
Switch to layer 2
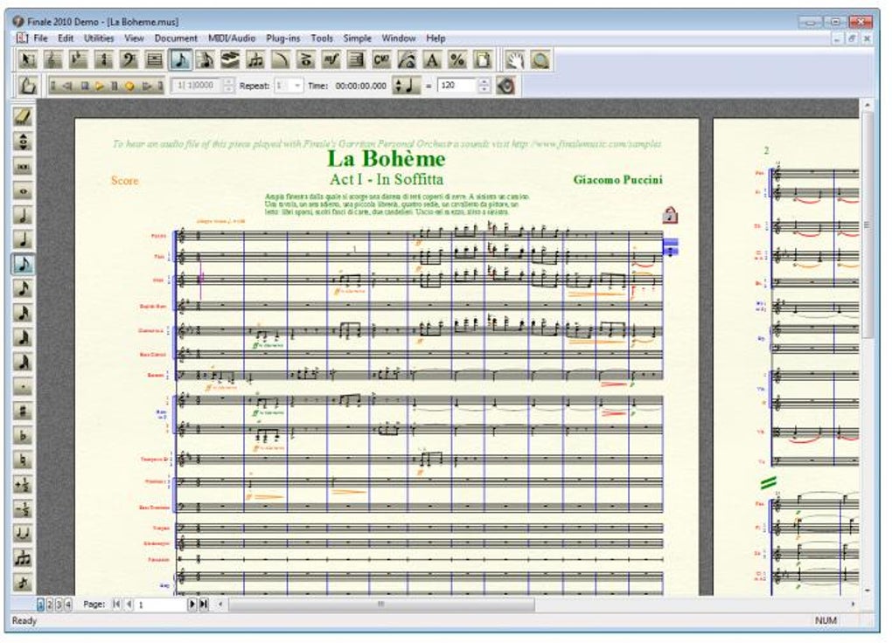50,604
